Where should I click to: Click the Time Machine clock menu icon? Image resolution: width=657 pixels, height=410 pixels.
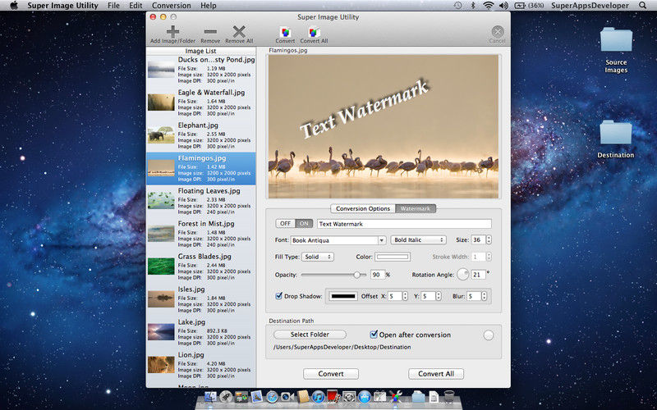[x=458, y=6]
